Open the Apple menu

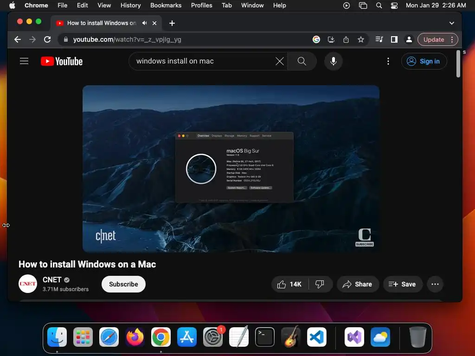point(12,5)
